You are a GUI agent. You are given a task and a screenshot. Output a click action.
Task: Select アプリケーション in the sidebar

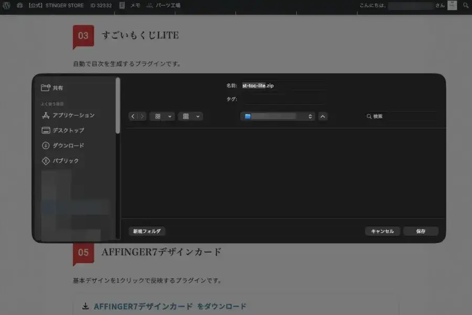click(68, 115)
